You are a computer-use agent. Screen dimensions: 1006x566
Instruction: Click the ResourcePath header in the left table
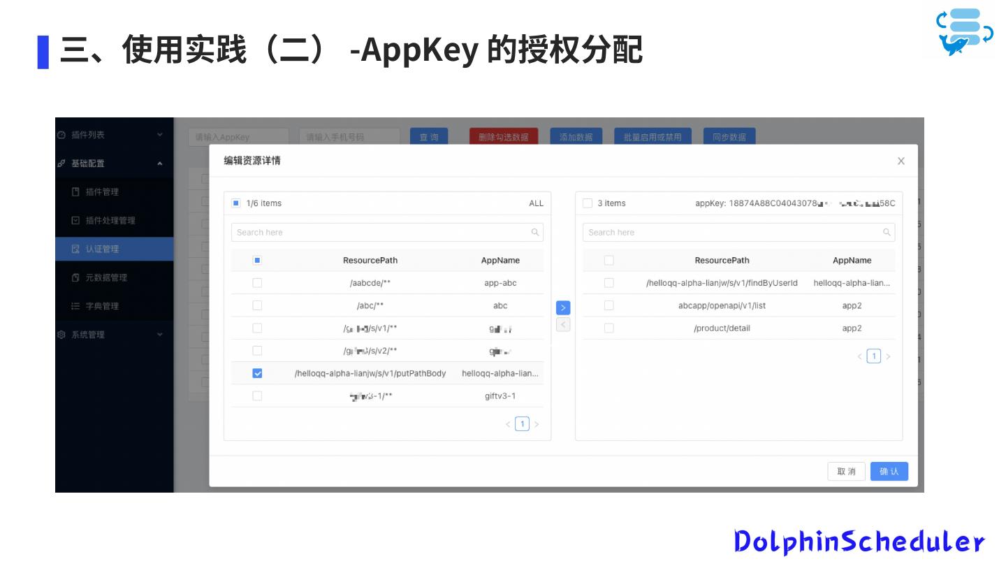click(x=370, y=261)
